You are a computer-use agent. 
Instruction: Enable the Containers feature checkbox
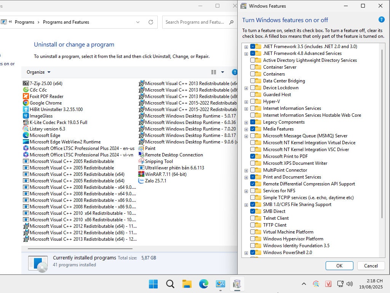pyautogui.click(x=253, y=74)
